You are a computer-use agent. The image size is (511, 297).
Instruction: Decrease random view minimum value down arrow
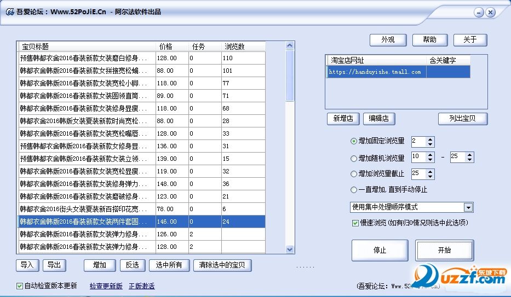point(430,160)
